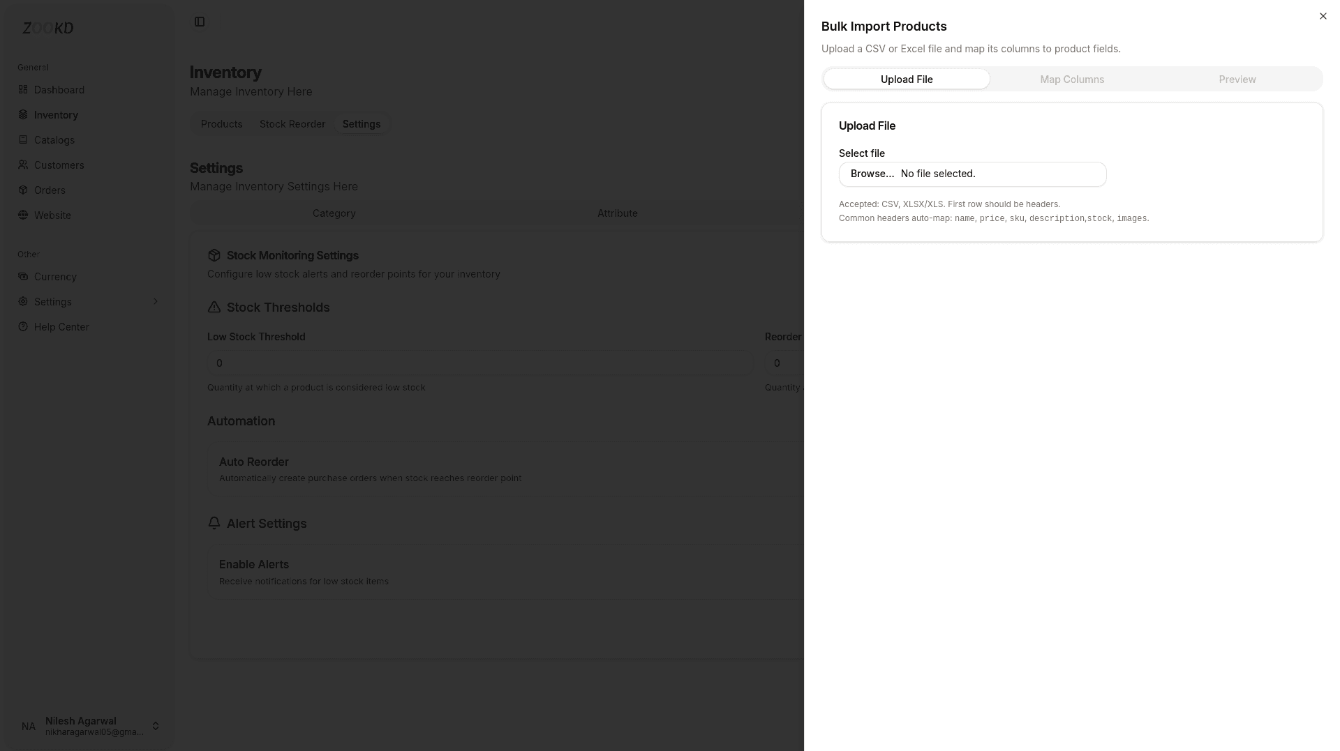This screenshot has width=1340, height=751.
Task: Click the Alert Settings bell icon
Action: pyautogui.click(x=214, y=523)
